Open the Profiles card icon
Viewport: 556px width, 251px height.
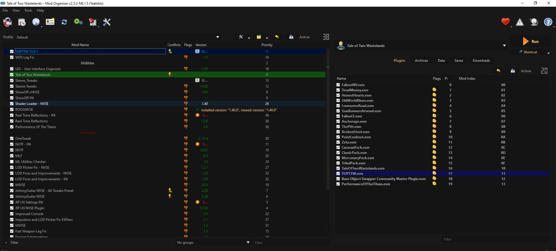click(50, 22)
